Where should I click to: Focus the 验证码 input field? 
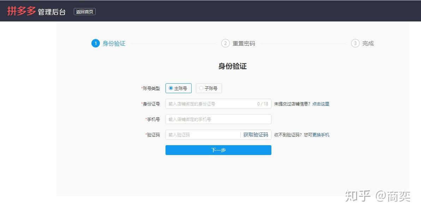(203, 135)
